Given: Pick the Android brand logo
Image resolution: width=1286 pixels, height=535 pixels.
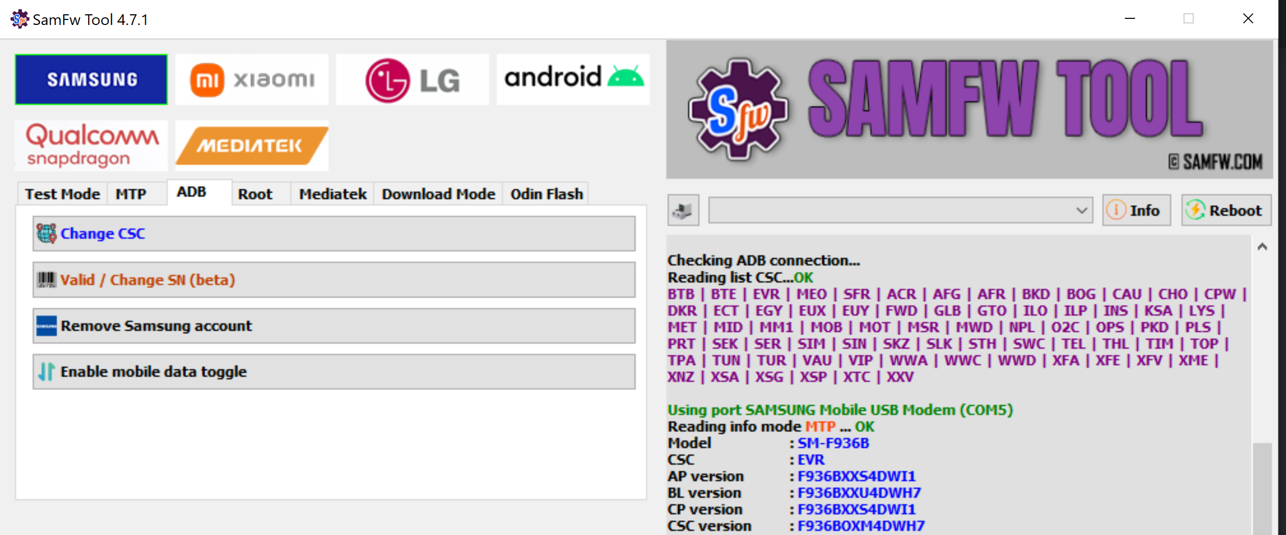Looking at the screenshot, I should (x=573, y=79).
